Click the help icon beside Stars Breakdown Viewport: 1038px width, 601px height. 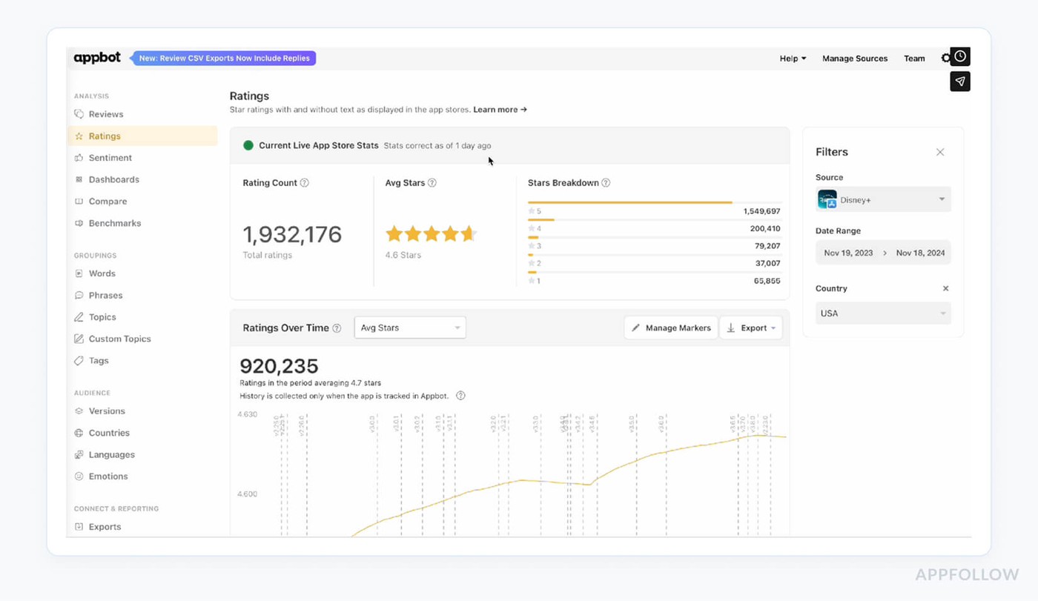pyautogui.click(x=606, y=183)
